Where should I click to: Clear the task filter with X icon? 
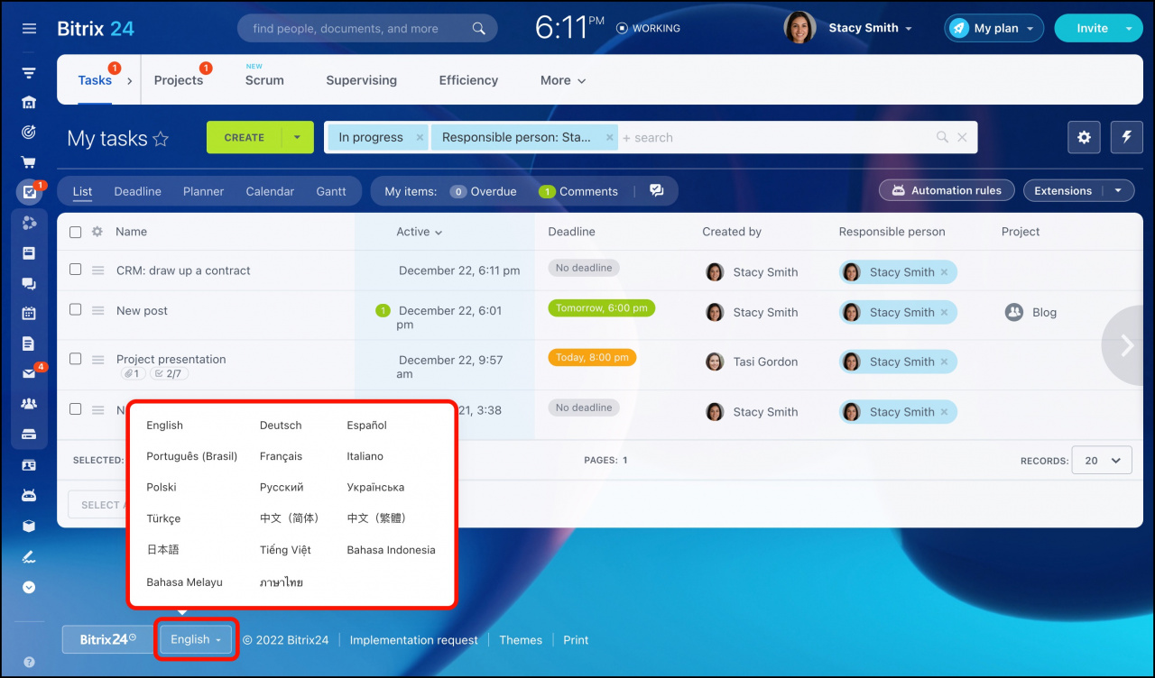[x=962, y=138]
